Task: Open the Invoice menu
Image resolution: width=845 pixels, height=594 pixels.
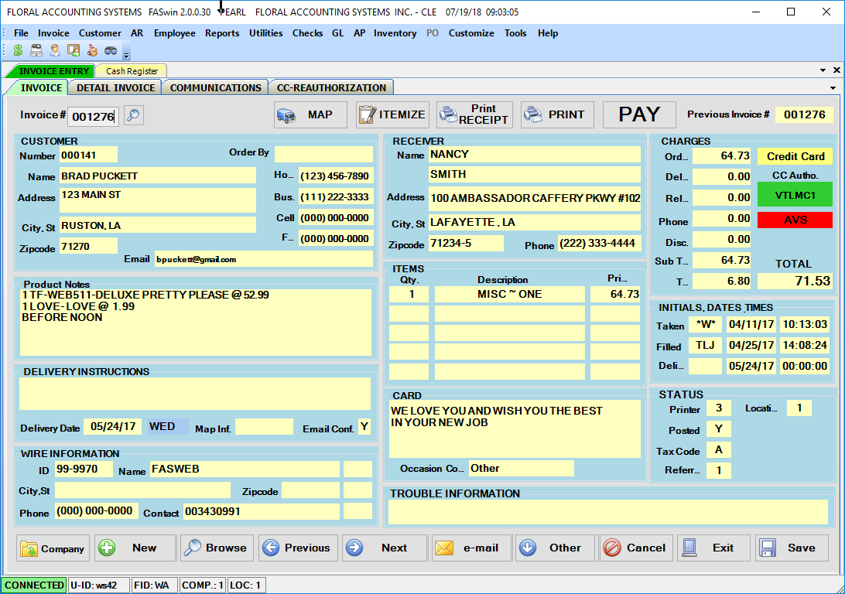Action: 53,32
